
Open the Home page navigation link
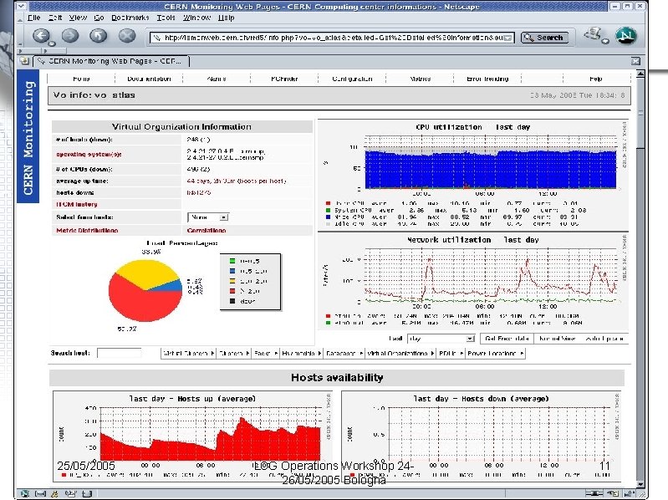pos(81,79)
